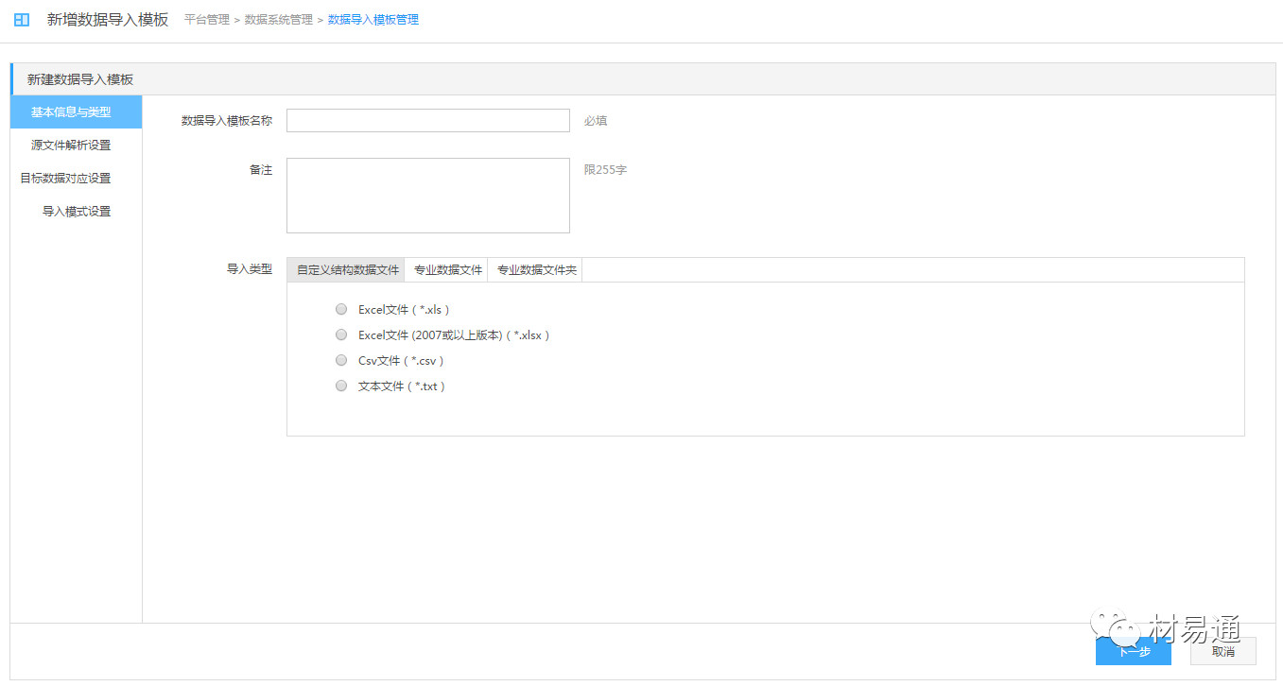Switch to the 专业数据文件 tab

[447, 270]
